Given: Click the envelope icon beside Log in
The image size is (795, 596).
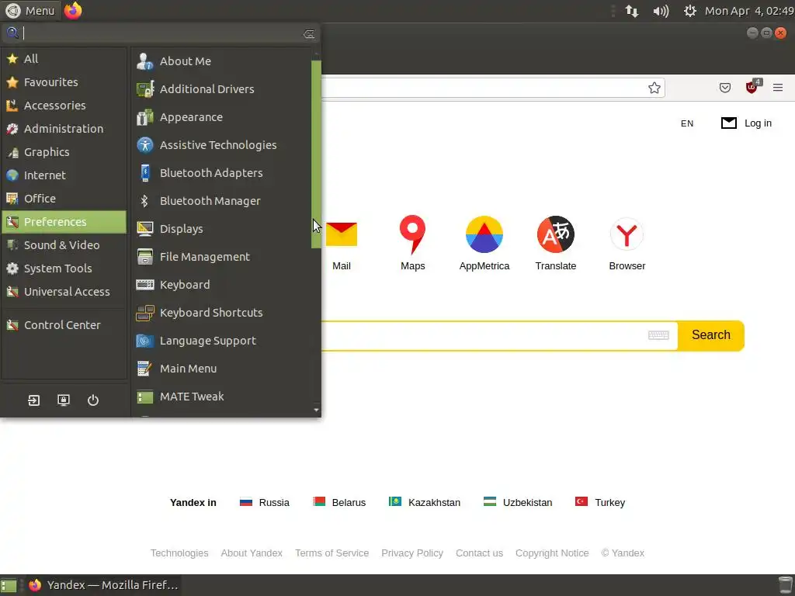Looking at the screenshot, I should [x=728, y=123].
